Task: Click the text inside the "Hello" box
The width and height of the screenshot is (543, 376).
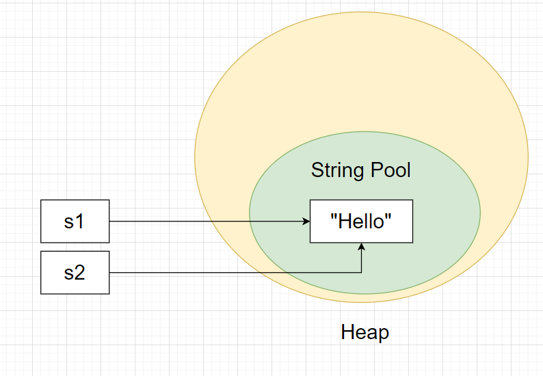Action: [361, 221]
